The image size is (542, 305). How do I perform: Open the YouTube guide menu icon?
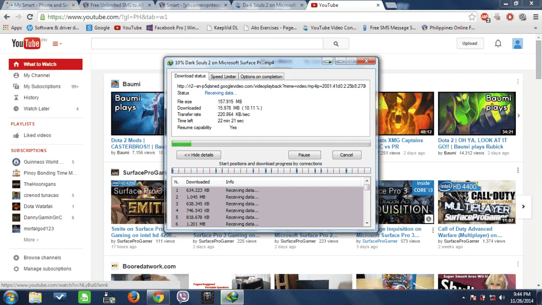tap(57, 44)
